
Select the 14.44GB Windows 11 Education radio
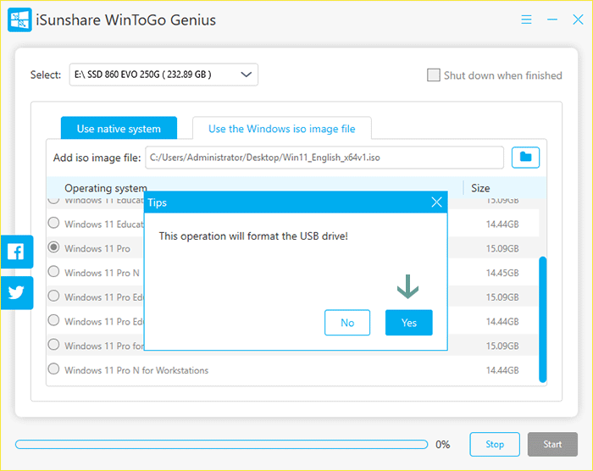tap(53, 223)
